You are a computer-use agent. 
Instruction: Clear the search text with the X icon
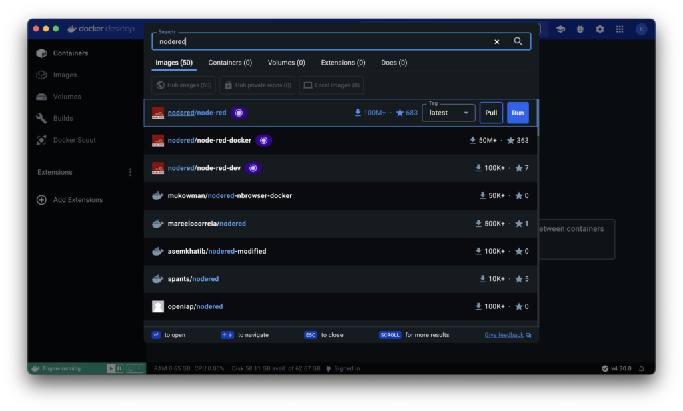(496, 41)
